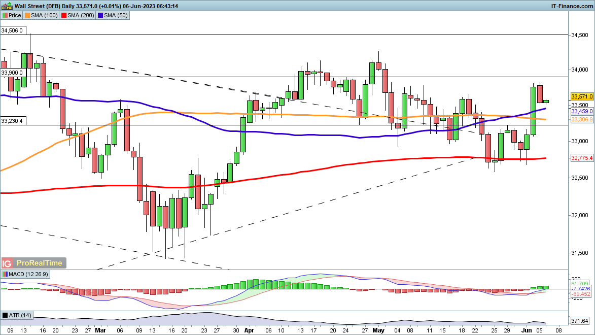Click the Jun label on time axis
This screenshot has height=335, width=595.
point(527,331)
